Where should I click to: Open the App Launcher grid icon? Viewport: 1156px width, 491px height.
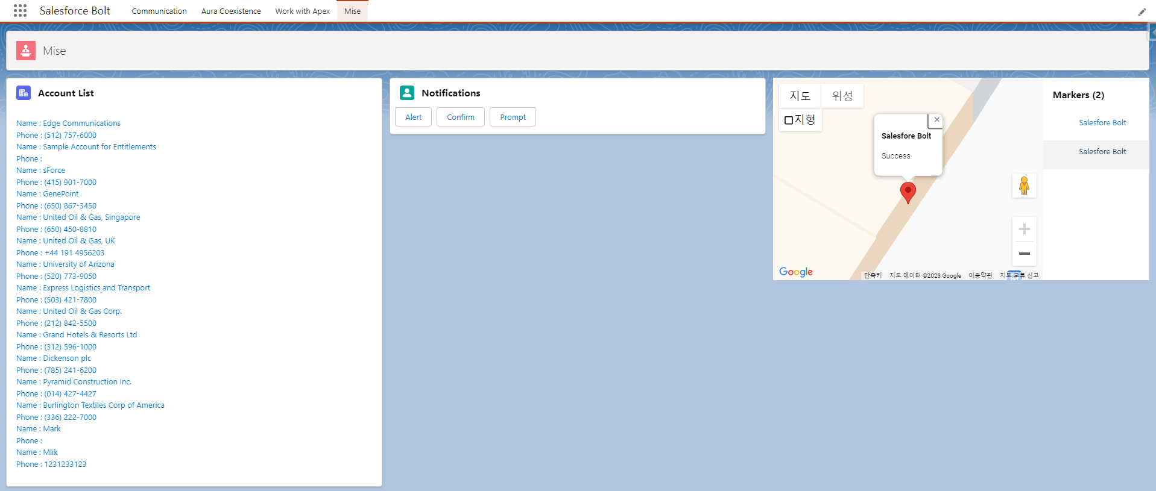20,11
